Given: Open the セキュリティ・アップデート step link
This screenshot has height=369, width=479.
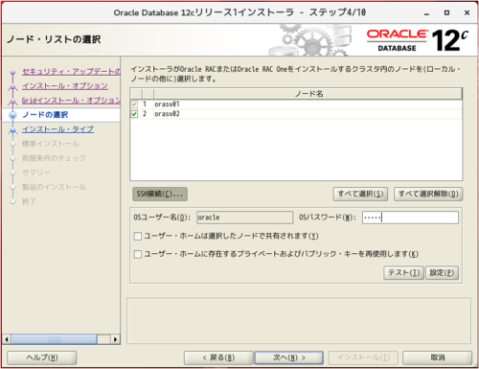Looking at the screenshot, I should [x=71, y=72].
